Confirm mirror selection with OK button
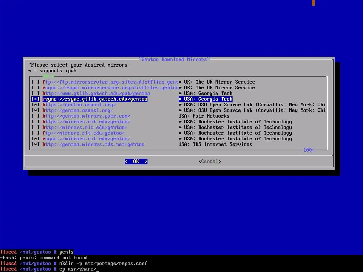The image size is (363, 272). coord(136,161)
